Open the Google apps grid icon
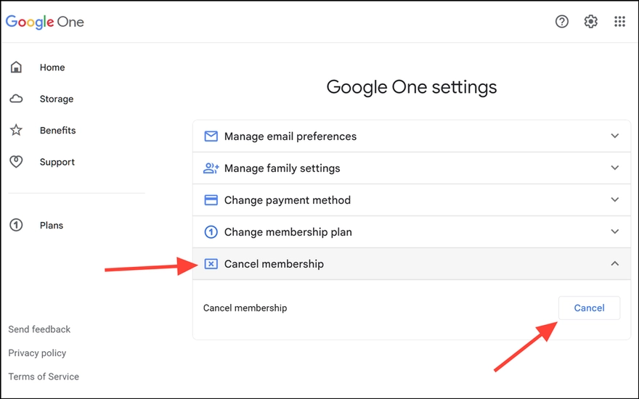639x399 pixels. click(x=619, y=22)
